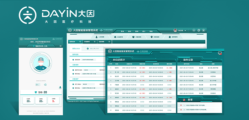Expand the dropdown arrow beside the username
Image resolution: width=249 pixels, height=120 pixels.
pyautogui.click(x=185, y=31)
